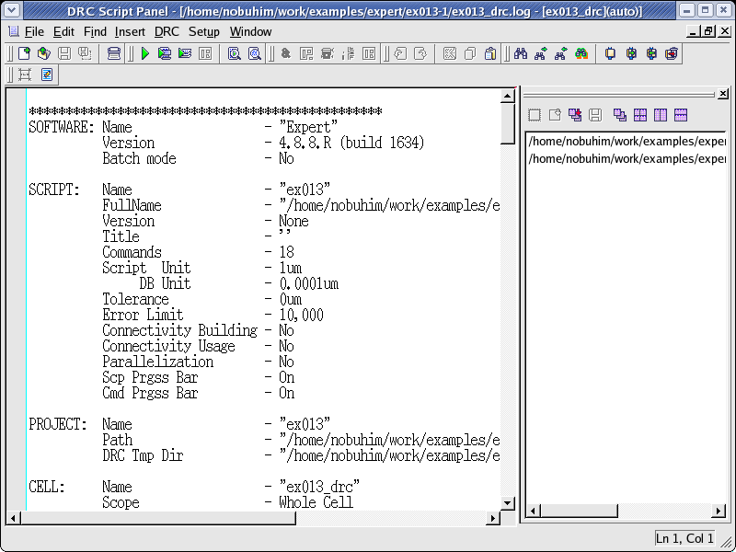Click the Redo icon in toolbar
Screen dimensions: 736x552
pos(420,53)
